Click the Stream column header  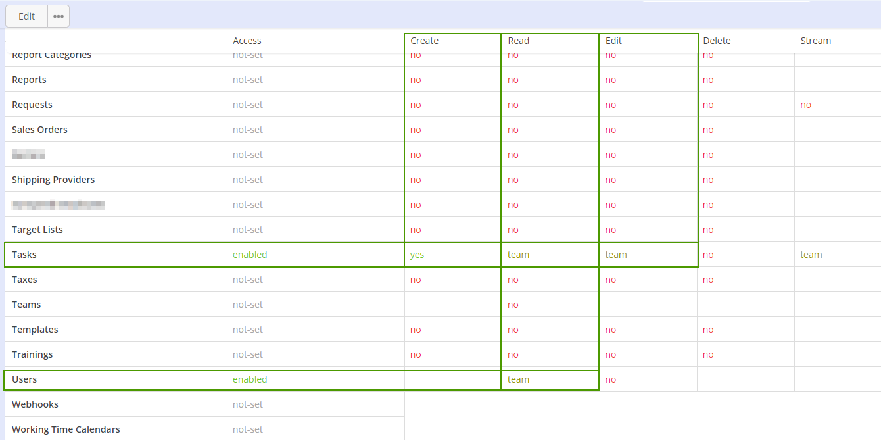coord(815,41)
